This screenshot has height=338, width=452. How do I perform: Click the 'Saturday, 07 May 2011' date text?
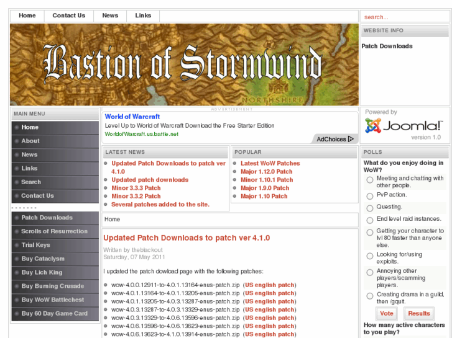[x=134, y=257]
